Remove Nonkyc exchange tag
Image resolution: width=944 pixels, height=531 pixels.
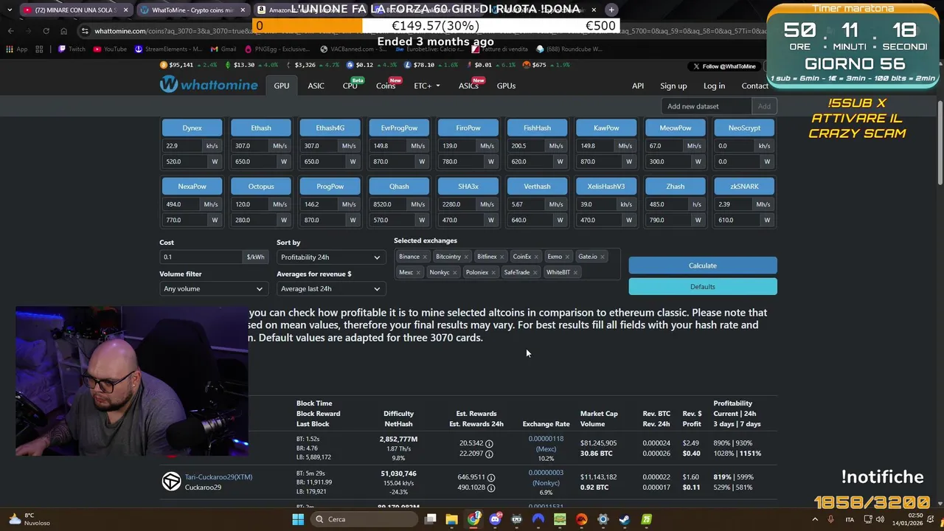point(455,272)
